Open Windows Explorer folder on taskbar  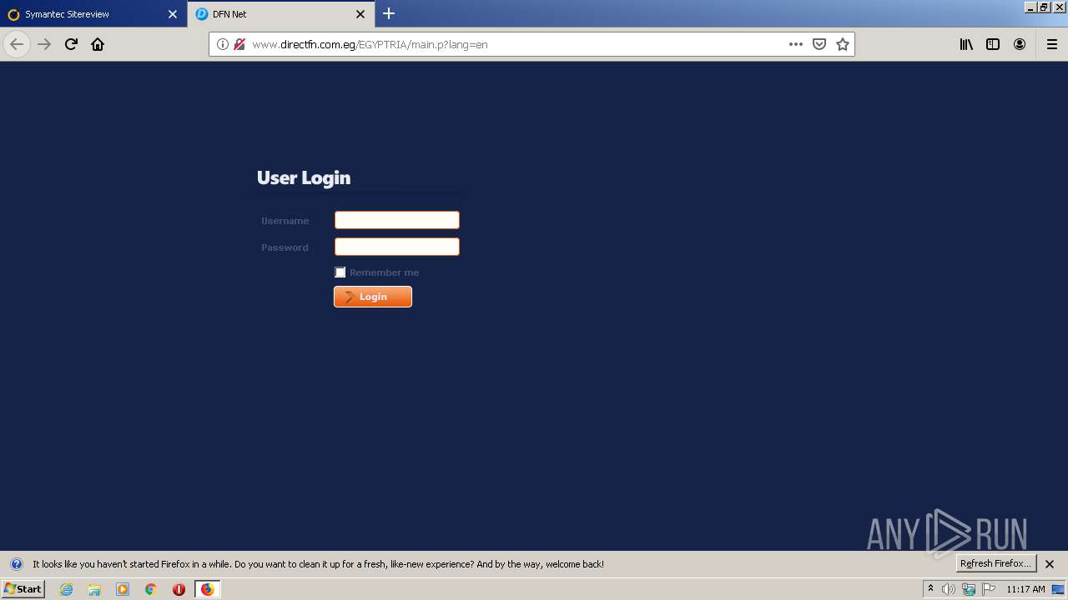[x=94, y=589]
